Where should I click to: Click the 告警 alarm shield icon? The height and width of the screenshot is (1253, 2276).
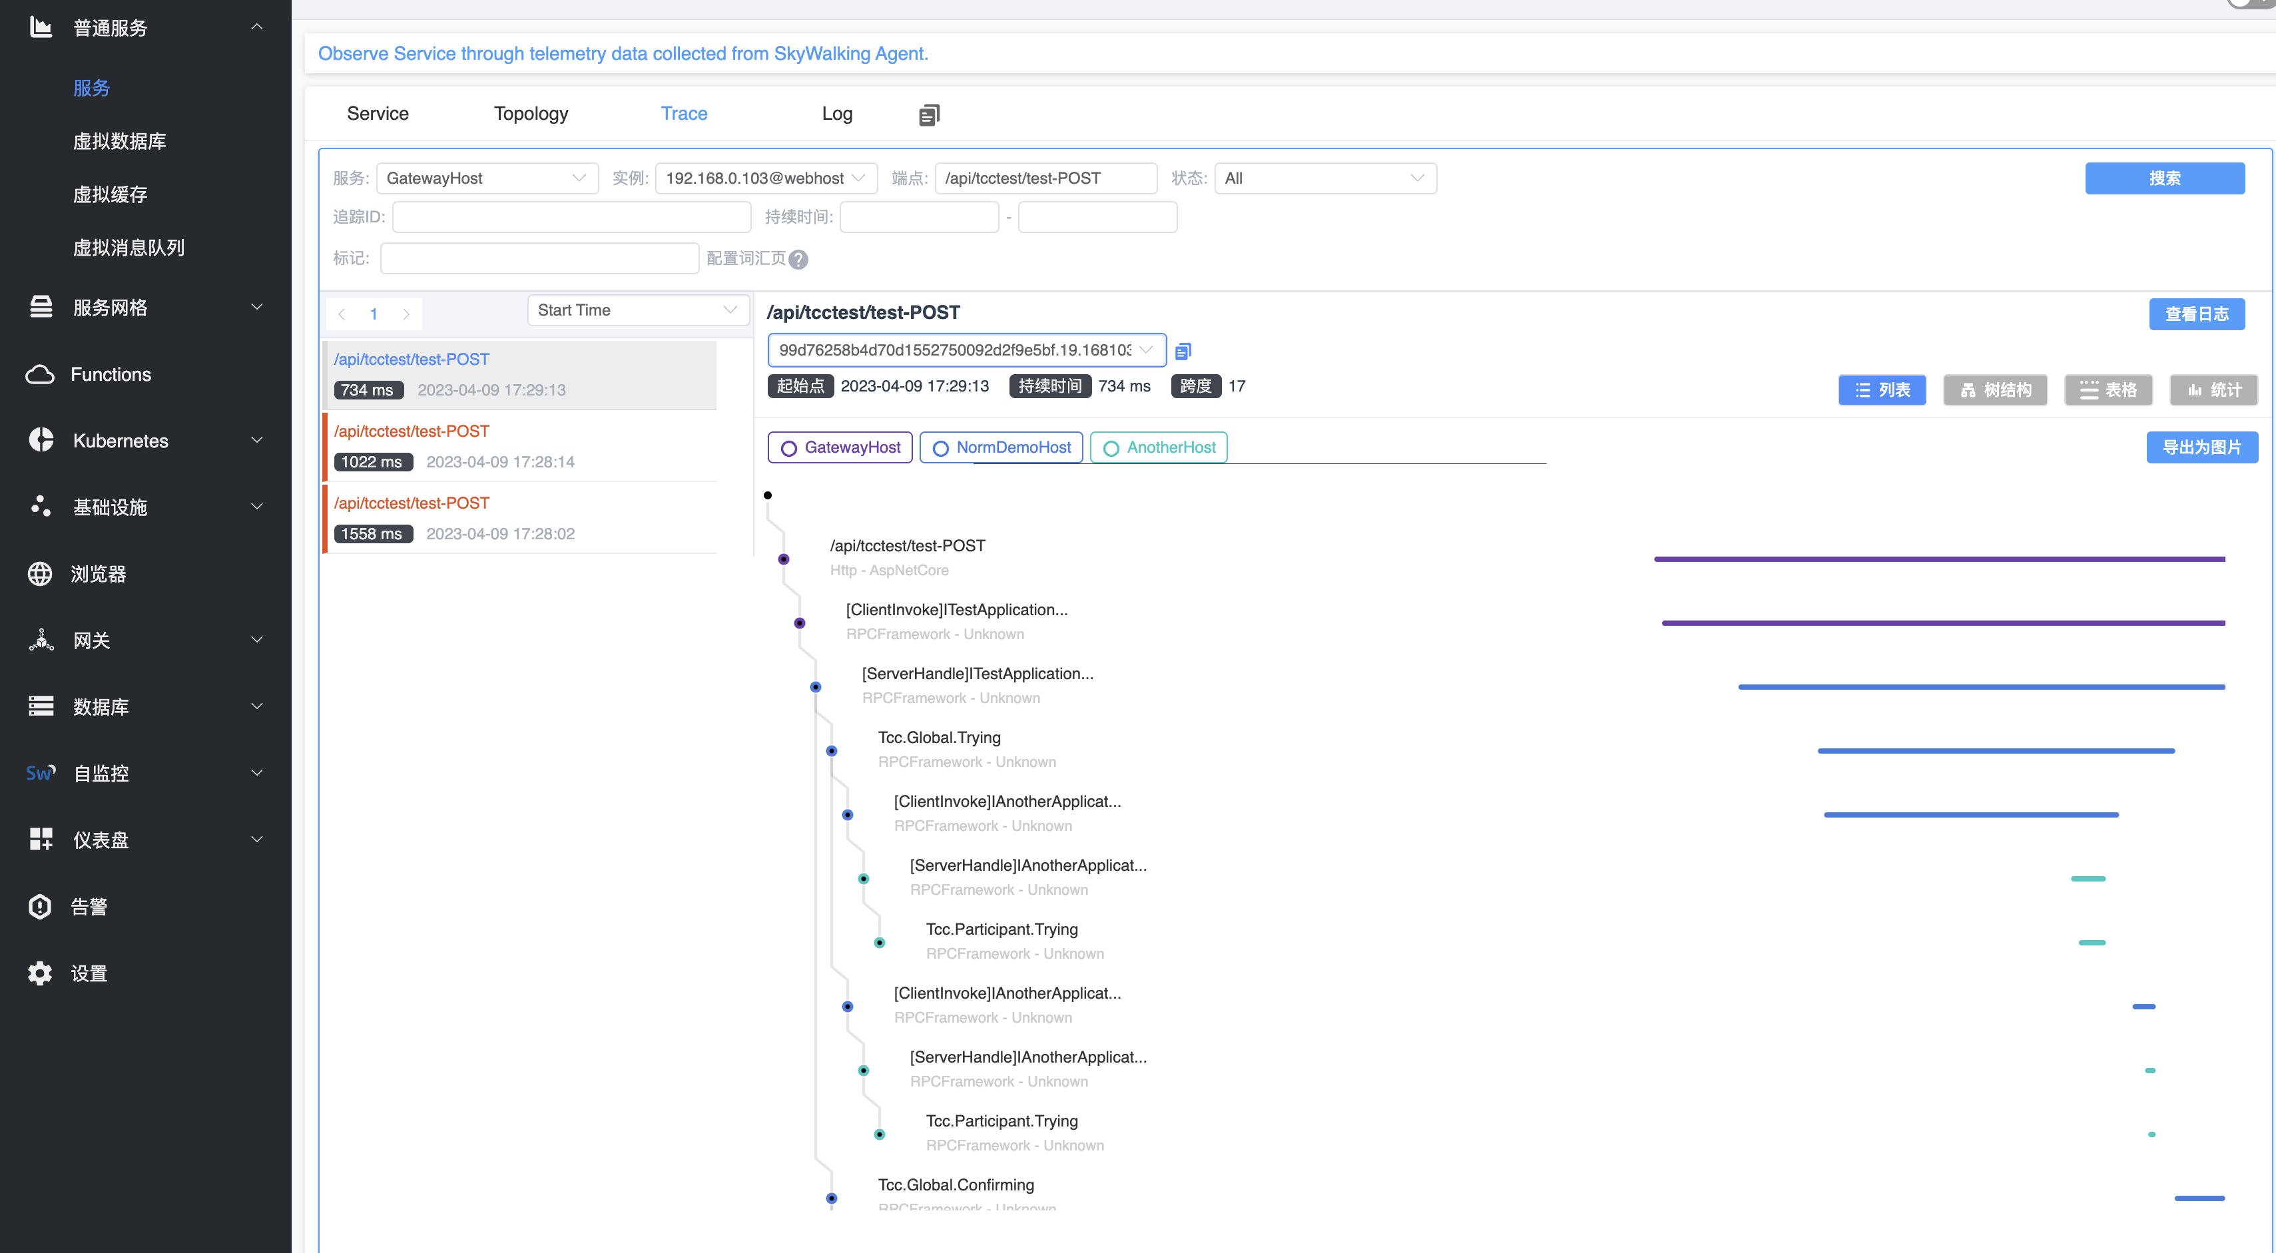pos(41,907)
